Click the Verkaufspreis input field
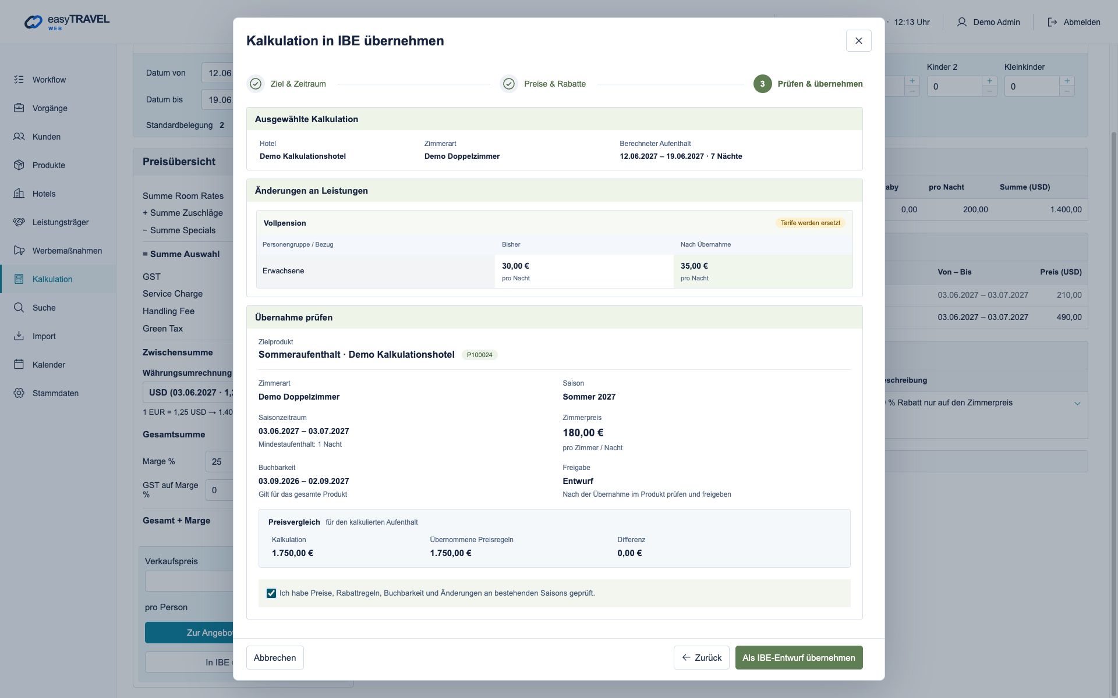Screen dimensions: 1118x698 189,581
